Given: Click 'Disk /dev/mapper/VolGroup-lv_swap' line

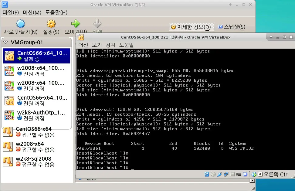Looking at the screenshot, I should point(155,70).
